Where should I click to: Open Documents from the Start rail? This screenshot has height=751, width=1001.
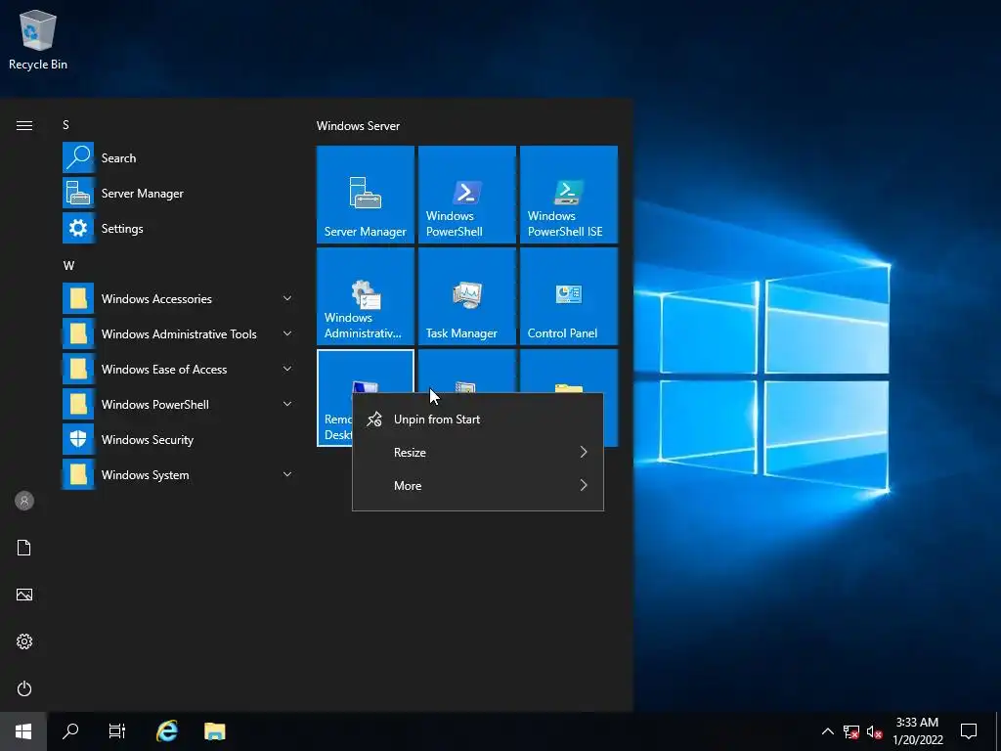coord(24,548)
